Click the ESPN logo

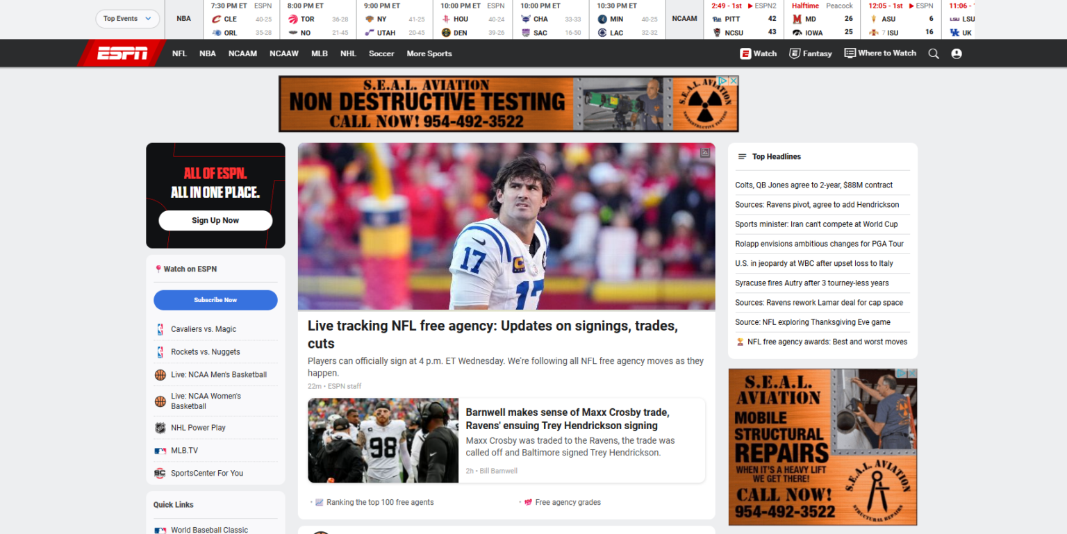(x=122, y=53)
